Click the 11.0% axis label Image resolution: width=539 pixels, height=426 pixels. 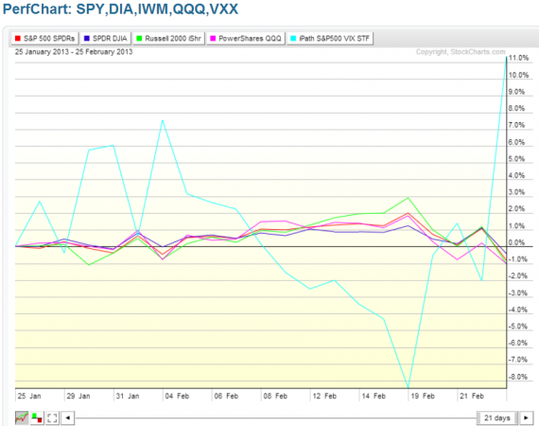519,58
